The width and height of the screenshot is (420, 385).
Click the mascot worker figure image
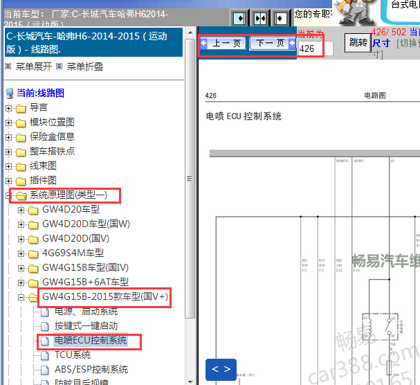tap(355, 12)
